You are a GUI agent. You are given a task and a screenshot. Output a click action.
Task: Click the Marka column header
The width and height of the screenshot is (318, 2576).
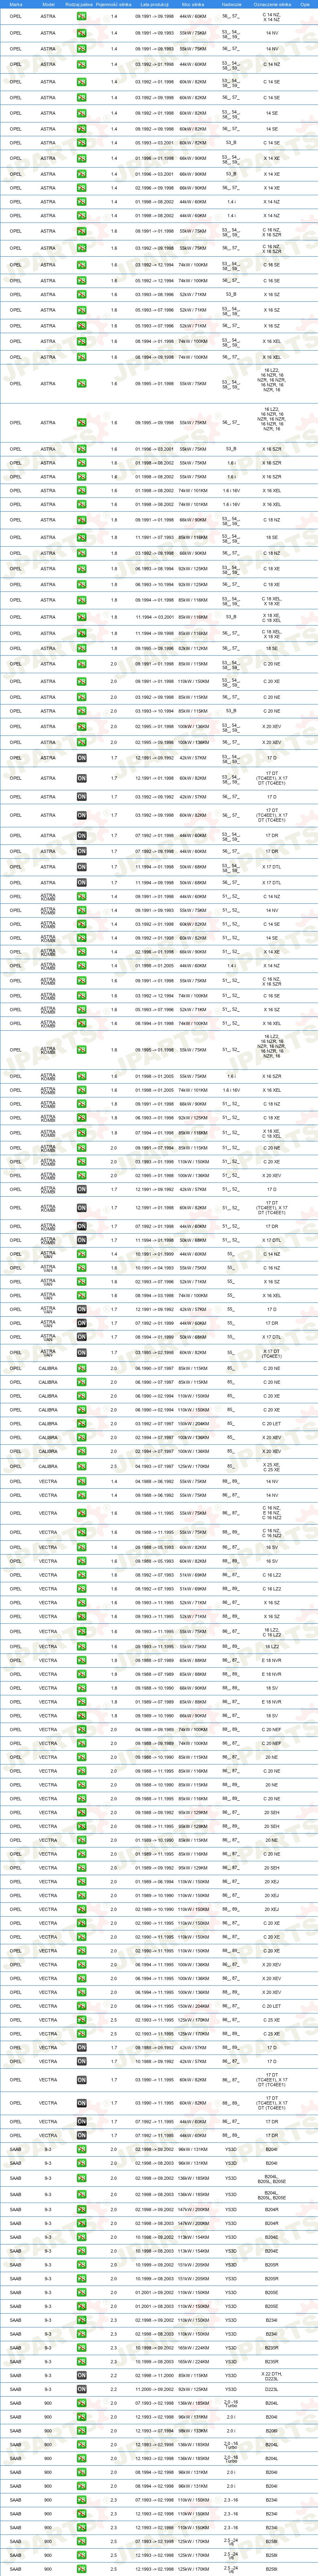click(x=16, y=5)
